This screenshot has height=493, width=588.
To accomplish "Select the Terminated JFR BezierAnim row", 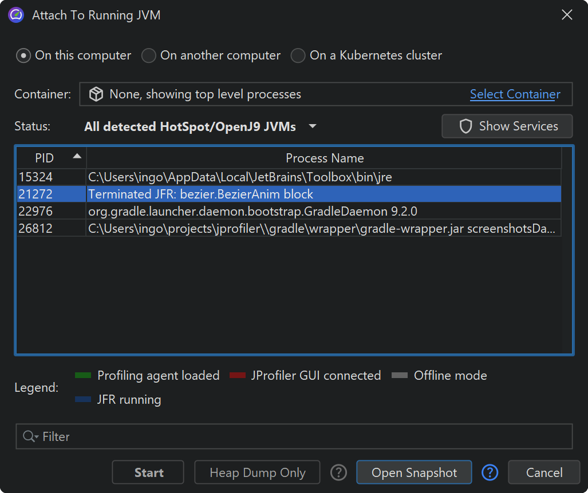I will (x=286, y=194).
